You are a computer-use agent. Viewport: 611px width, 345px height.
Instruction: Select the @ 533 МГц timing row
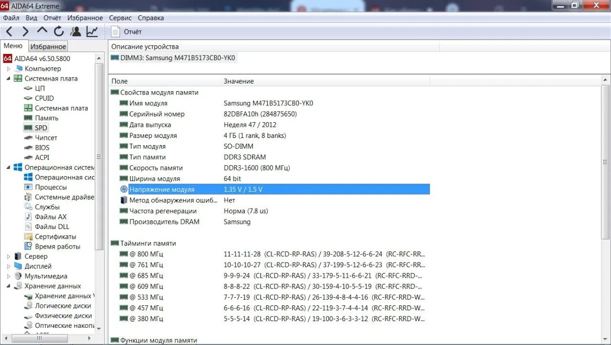click(x=270, y=297)
